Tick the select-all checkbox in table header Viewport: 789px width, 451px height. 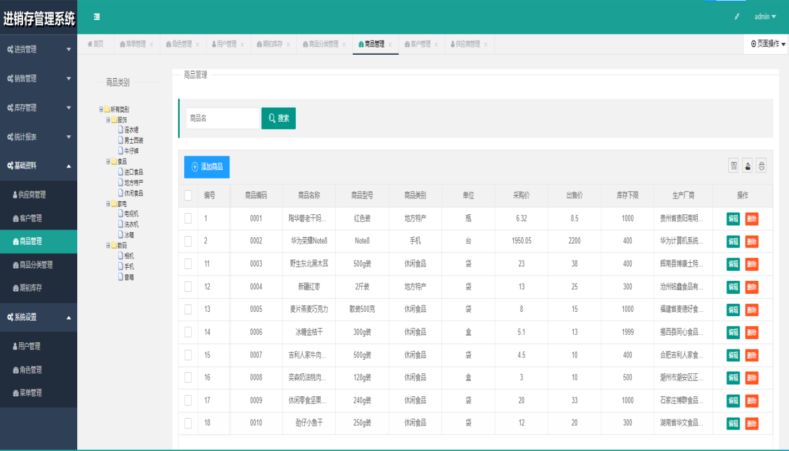pyautogui.click(x=188, y=196)
